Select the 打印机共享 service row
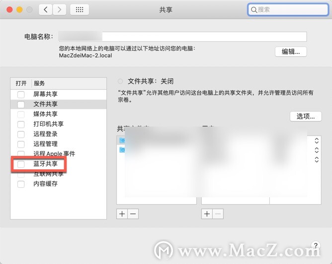Image resolution: width=332 pixels, height=264 pixels. tap(59, 124)
